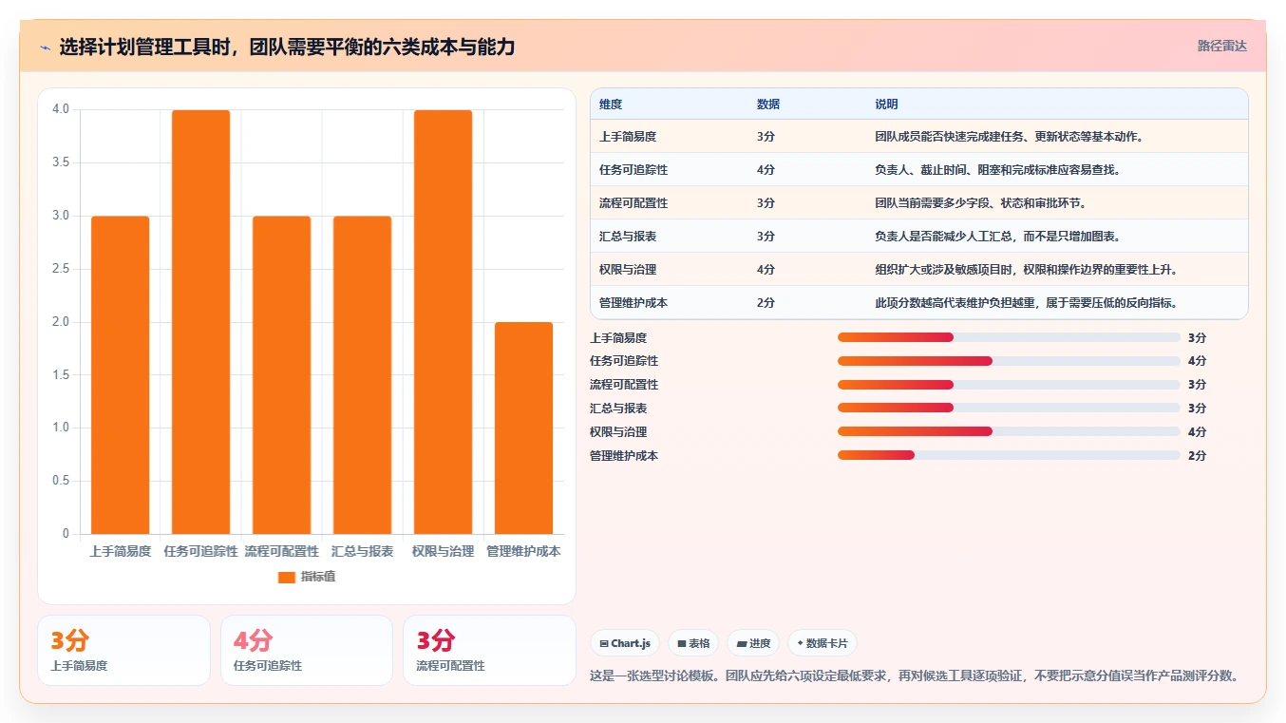This screenshot has width=1286, height=723.
Task: Click the chart x-axis label 权限与治理
Action: [x=443, y=551]
